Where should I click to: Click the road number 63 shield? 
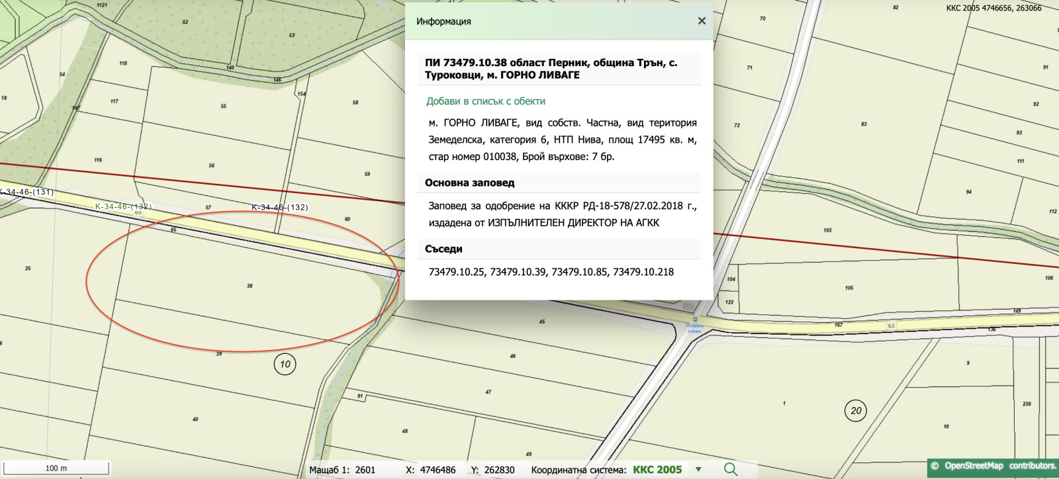click(x=891, y=326)
